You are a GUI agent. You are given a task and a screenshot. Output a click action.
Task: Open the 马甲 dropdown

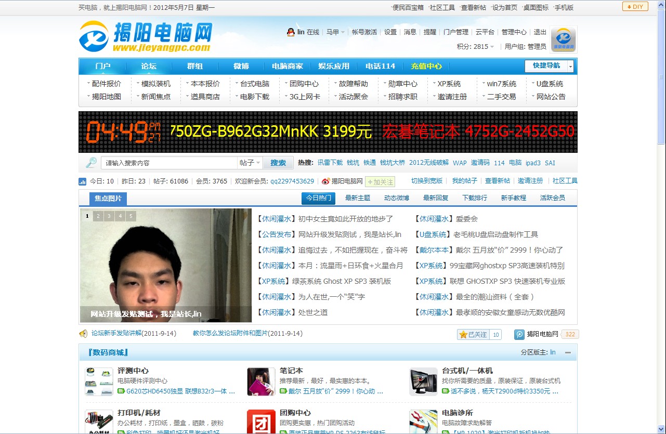(x=336, y=32)
